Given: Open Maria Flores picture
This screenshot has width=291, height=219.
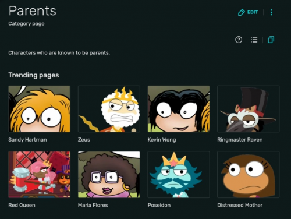Looking at the screenshot, I should tap(109, 175).
